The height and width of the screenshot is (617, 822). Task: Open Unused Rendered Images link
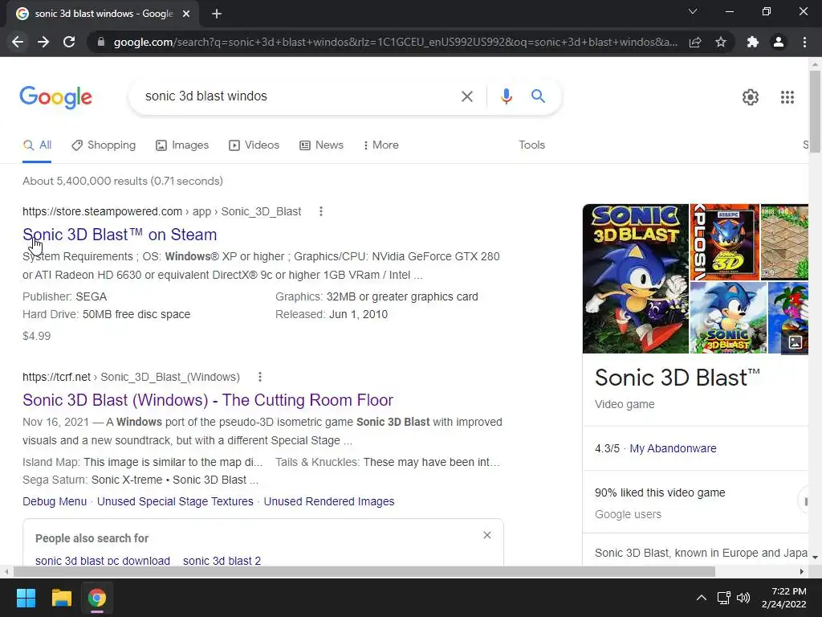click(x=328, y=501)
